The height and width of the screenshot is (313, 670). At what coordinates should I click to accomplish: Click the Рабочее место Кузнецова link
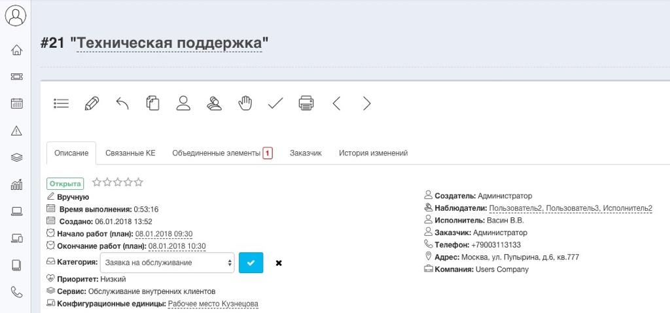pos(213,304)
